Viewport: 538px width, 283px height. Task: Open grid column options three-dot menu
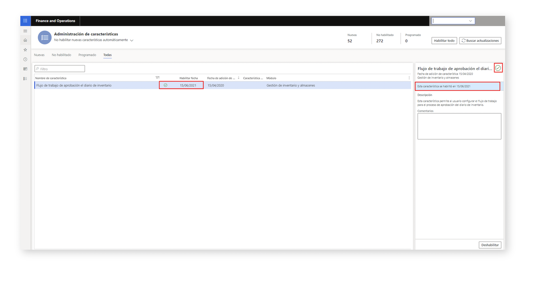click(409, 78)
